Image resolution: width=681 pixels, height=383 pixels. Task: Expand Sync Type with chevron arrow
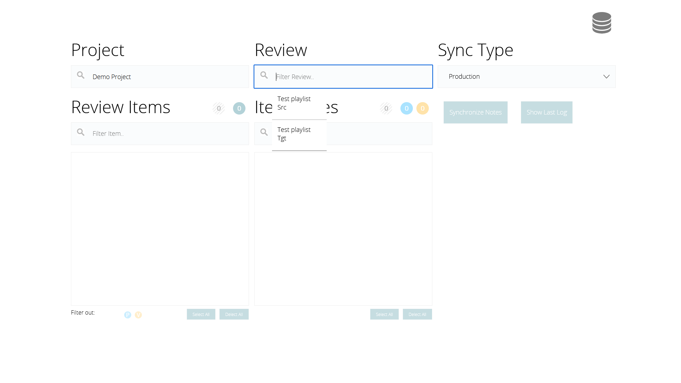pos(606,77)
